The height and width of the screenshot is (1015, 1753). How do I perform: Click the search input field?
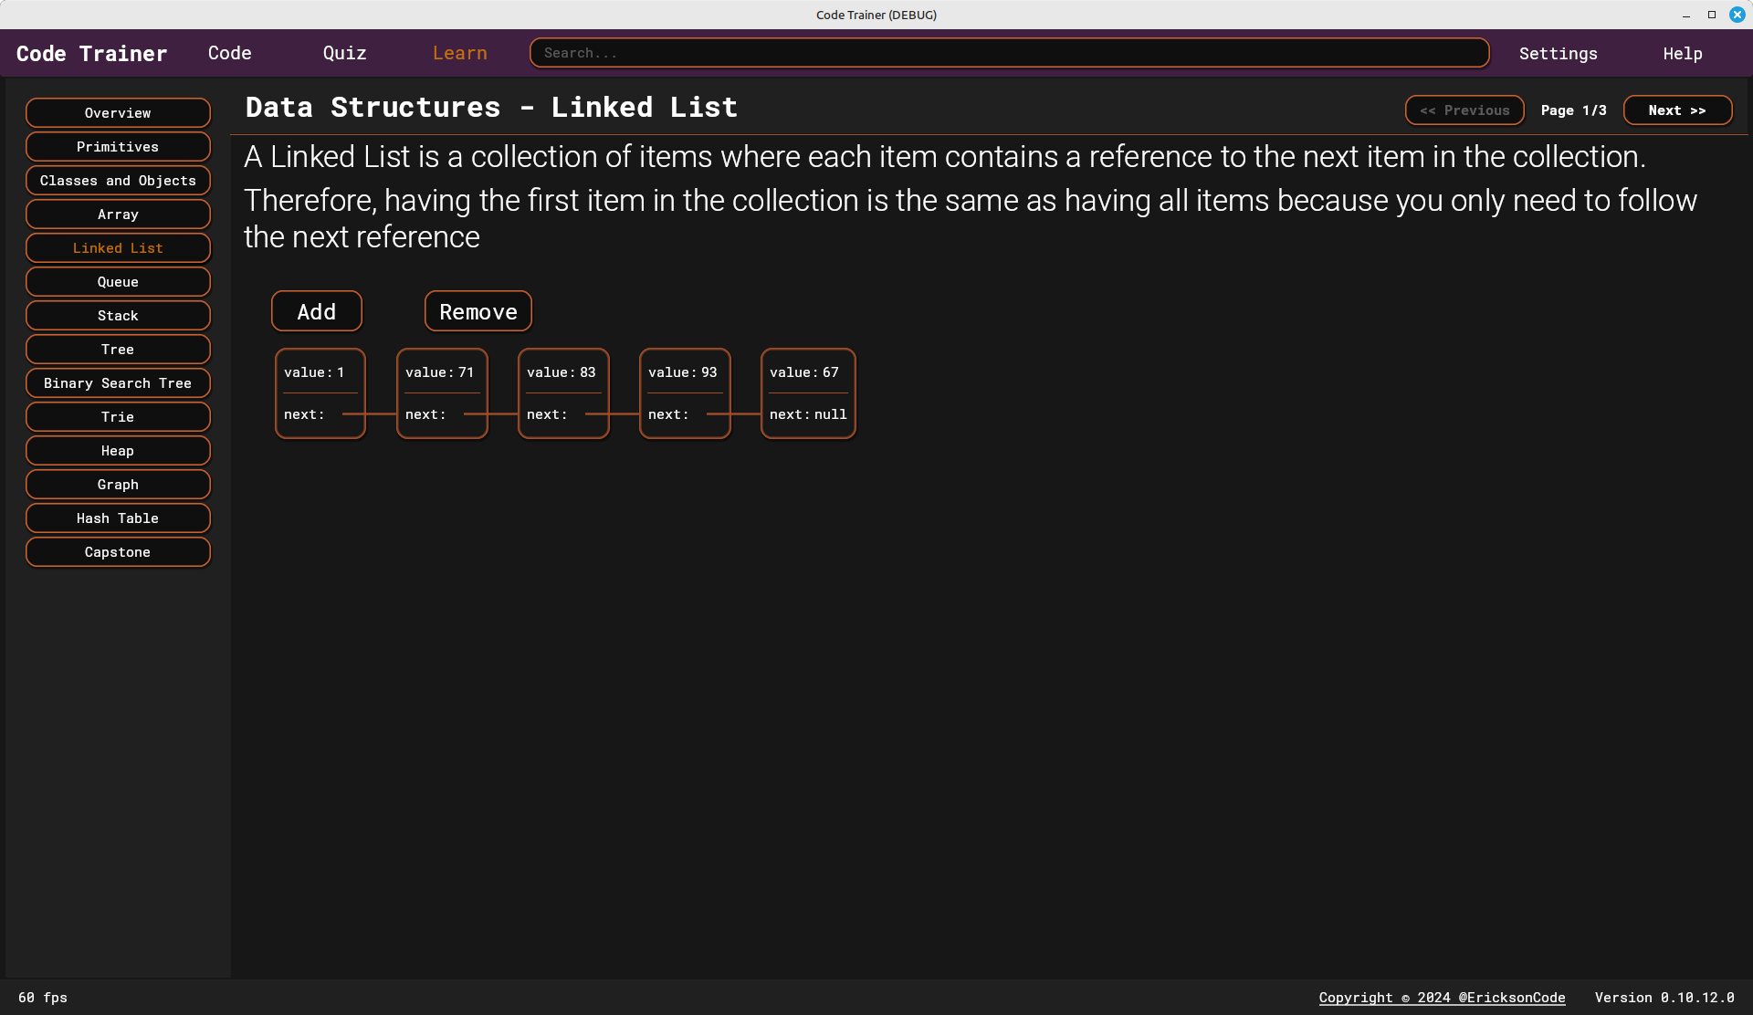coord(1009,52)
